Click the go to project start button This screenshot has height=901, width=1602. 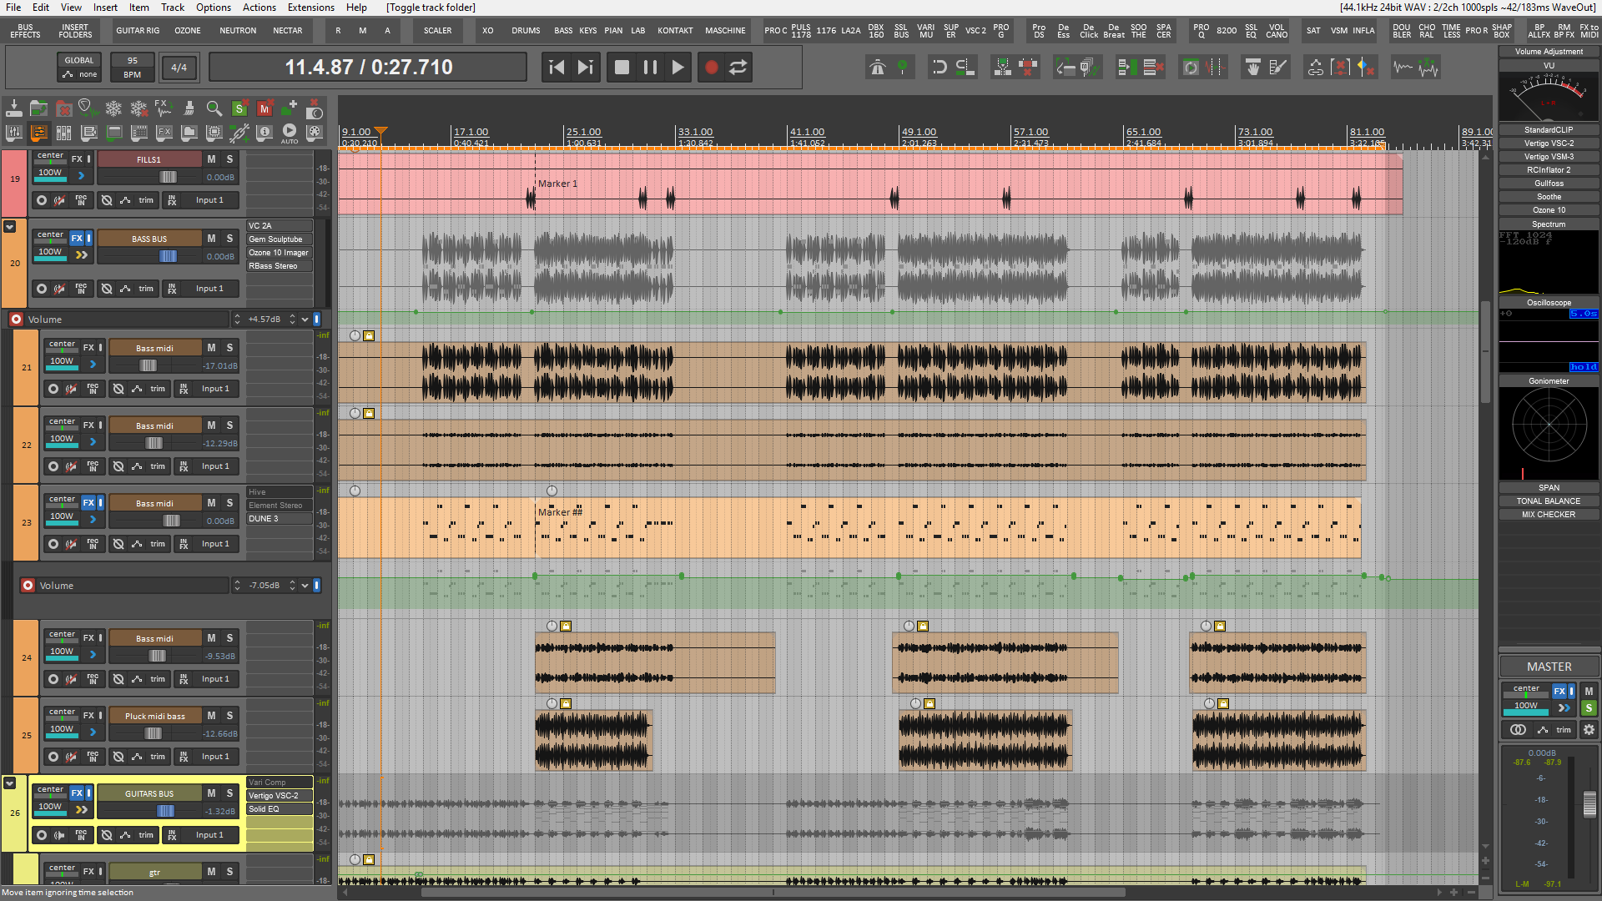point(557,68)
